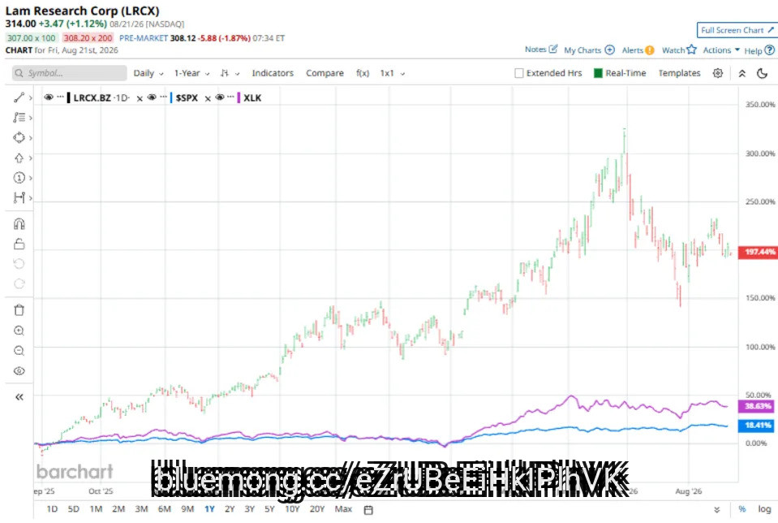Screen dimensions: 778x523
Task: Toggle the magnet snap mode
Action: pyautogui.click(x=19, y=224)
